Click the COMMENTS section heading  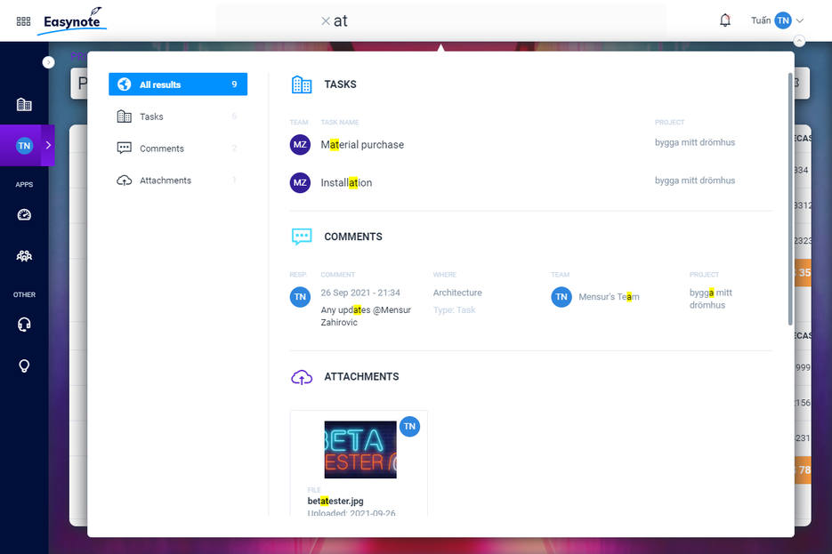[353, 237]
